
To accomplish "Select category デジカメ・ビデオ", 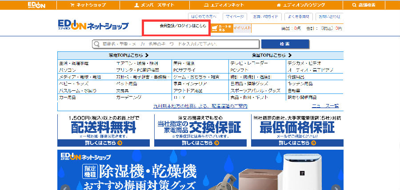I will pyautogui.click(x=304, y=63).
